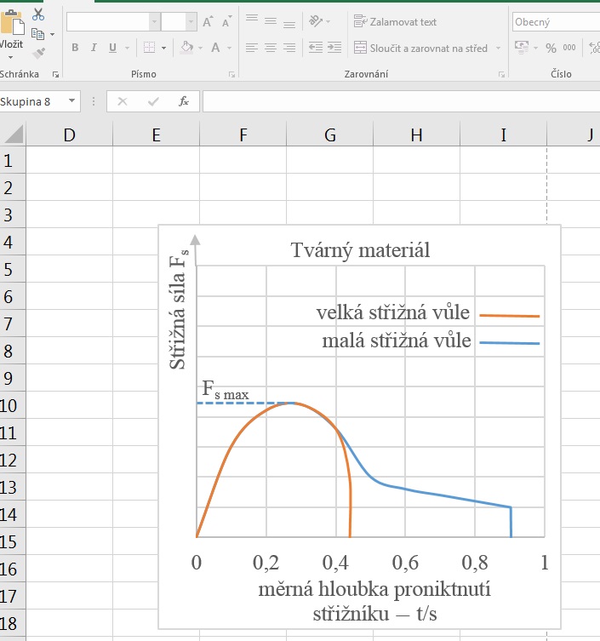Select column G header
The image size is (600, 641).
(x=330, y=134)
